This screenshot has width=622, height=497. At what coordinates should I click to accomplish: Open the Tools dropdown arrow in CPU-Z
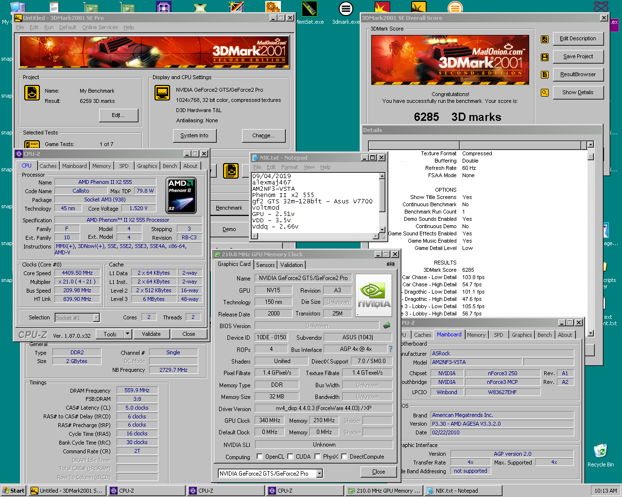[127, 334]
